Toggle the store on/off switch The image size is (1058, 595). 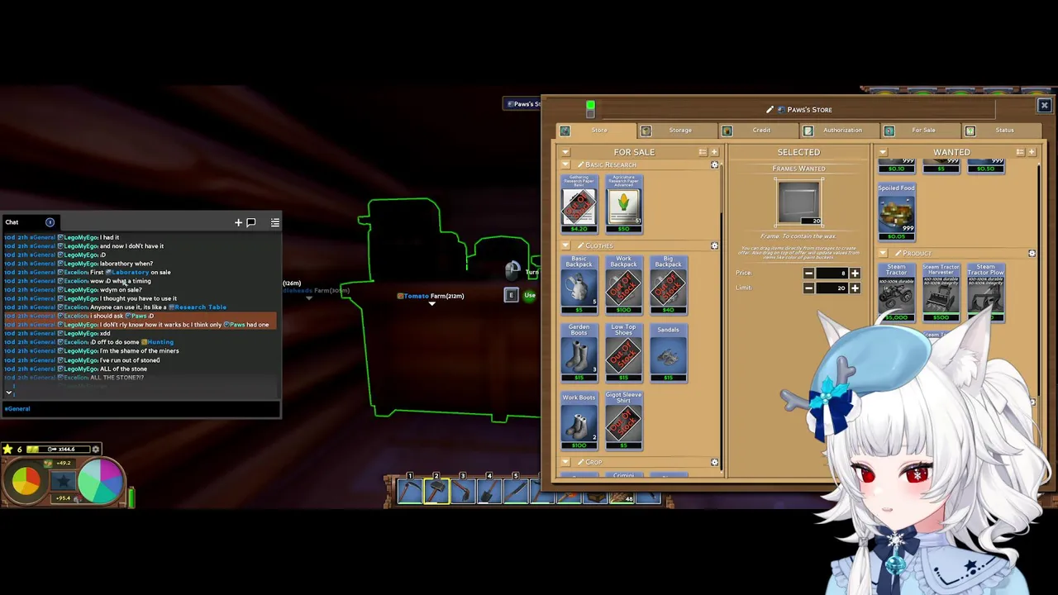tap(590, 109)
